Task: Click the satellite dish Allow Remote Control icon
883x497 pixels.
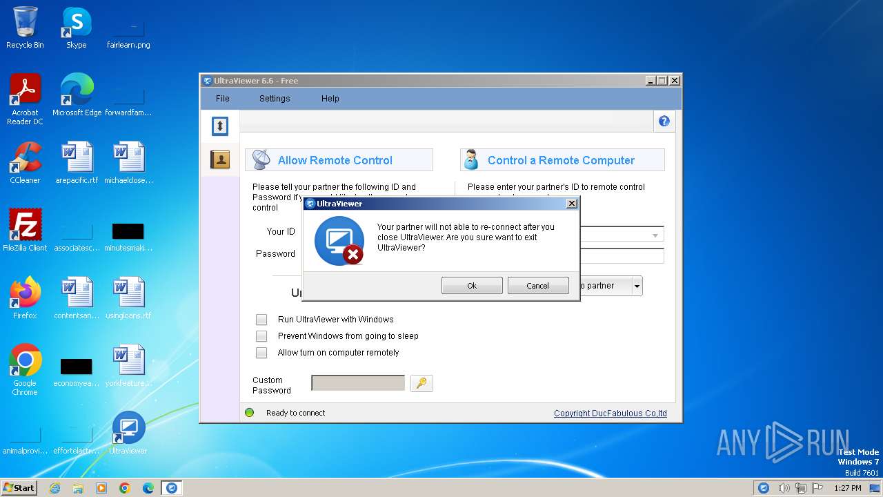Action: click(x=261, y=159)
